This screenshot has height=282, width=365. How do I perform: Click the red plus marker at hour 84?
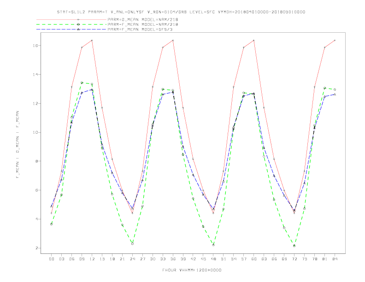click(x=335, y=41)
